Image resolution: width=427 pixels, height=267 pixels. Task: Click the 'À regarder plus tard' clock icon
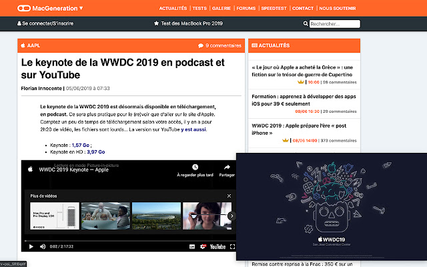(195, 167)
